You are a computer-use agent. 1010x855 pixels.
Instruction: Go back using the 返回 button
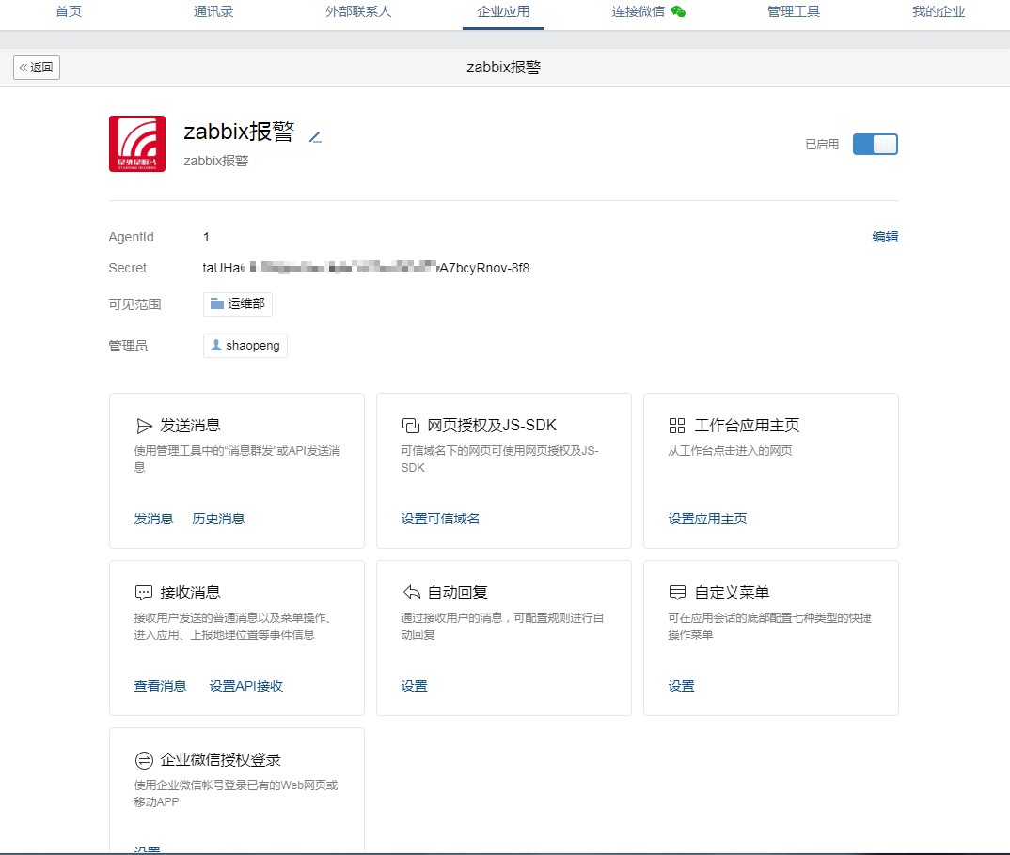pos(37,68)
